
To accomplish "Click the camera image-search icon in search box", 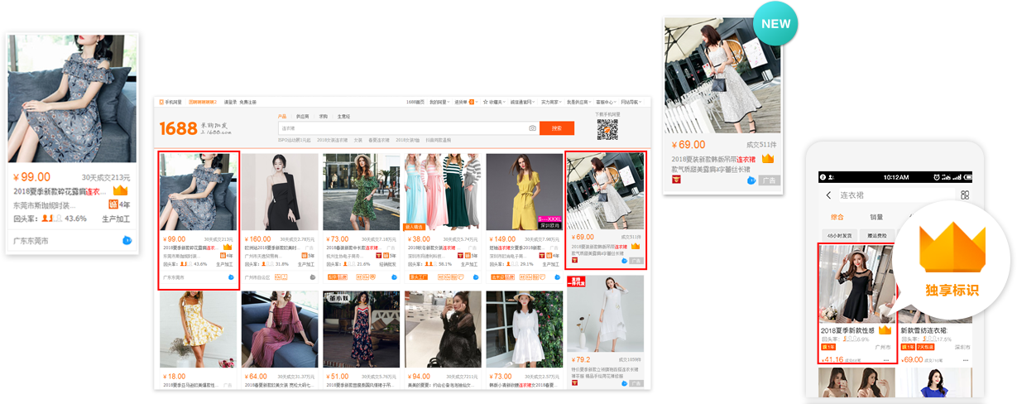I will click(532, 128).
